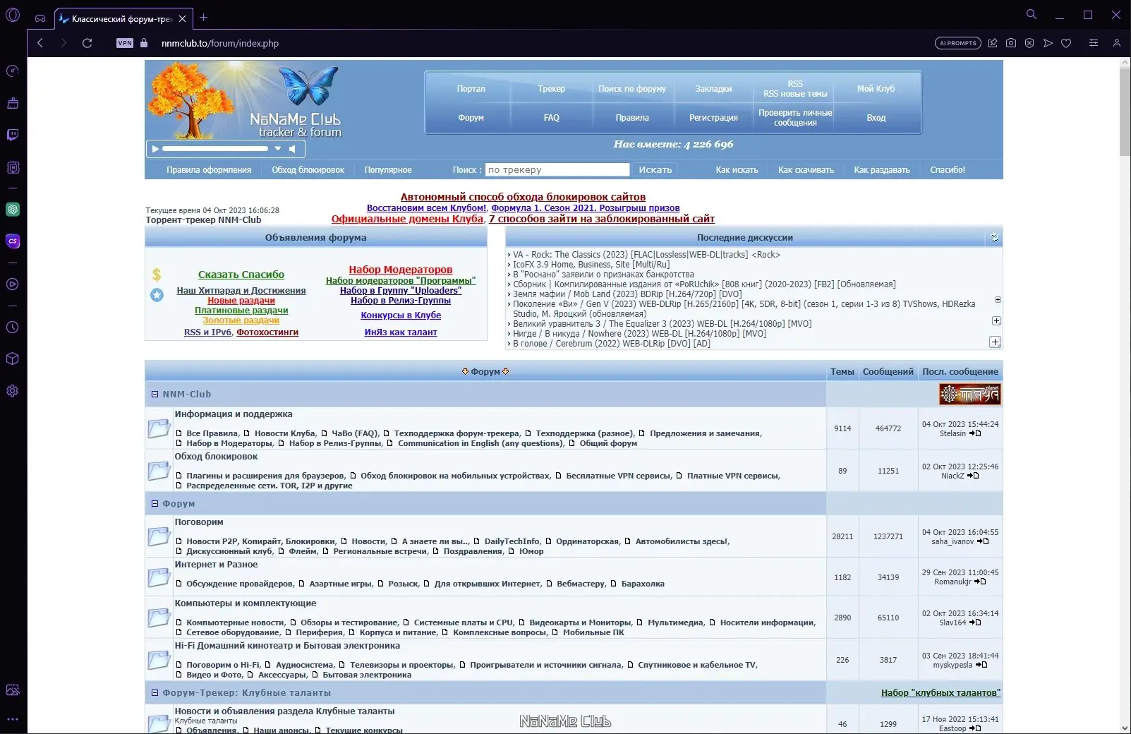Click the middle plus in discussions panel
This screenshot has width=1131, height=734.
click(996, 320)
